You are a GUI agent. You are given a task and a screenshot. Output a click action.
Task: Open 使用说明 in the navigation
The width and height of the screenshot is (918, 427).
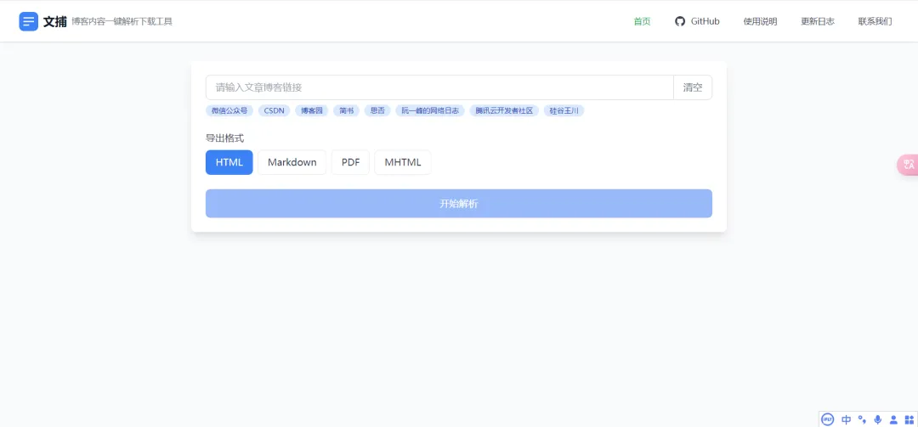760,21
